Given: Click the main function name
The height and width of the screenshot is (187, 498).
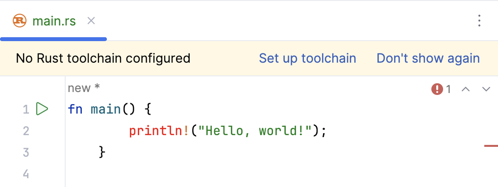Looking at the screenshot, I should (x=106, y=109).
